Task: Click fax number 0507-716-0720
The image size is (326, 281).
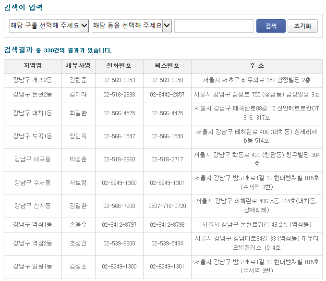Action: point(167,206)
